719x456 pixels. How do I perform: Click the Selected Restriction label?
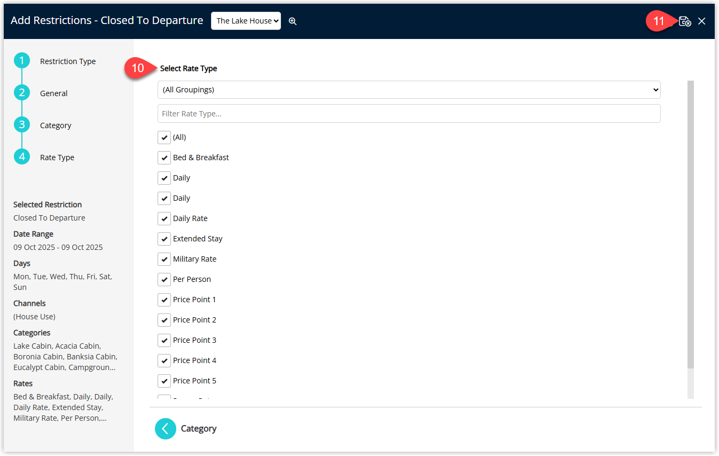48,205
